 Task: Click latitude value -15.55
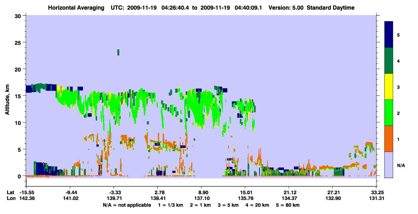27,193
